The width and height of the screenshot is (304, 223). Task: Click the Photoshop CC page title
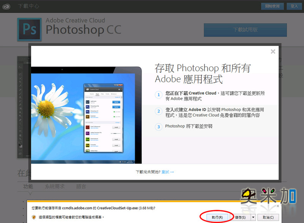(84, 30)
